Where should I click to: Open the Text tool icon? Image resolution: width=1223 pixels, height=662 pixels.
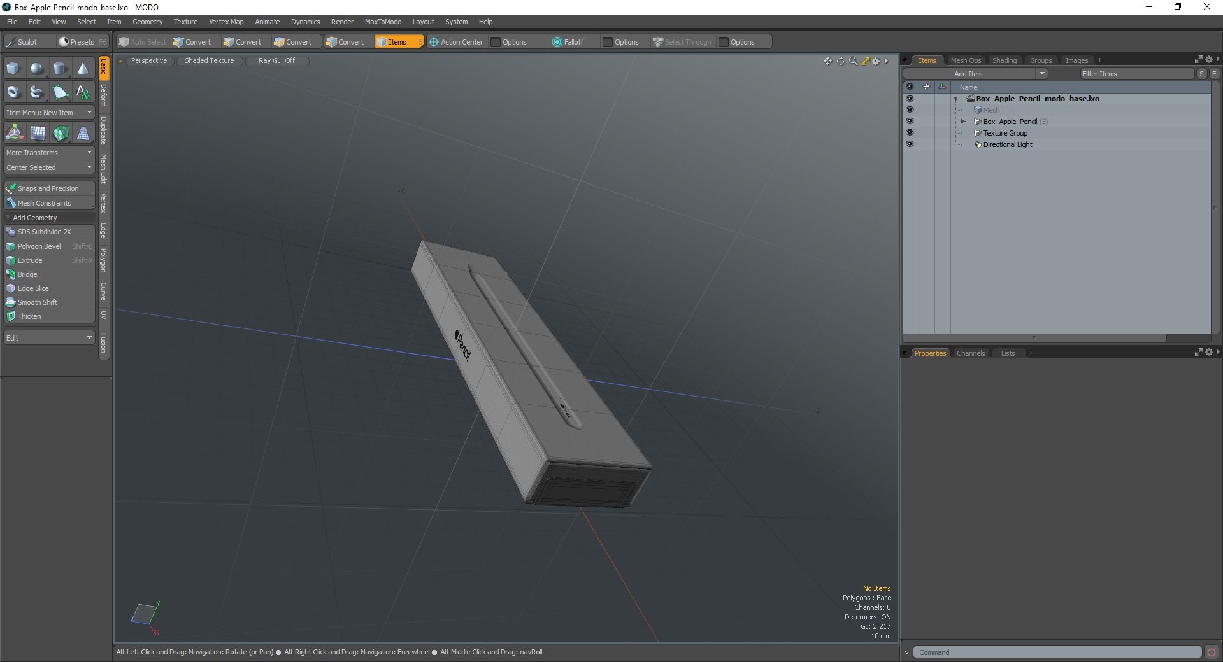(83, 92)
